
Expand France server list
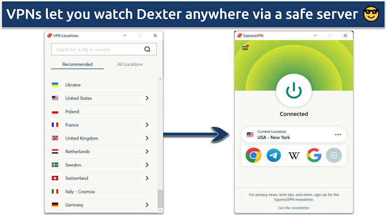click(147, 125)
